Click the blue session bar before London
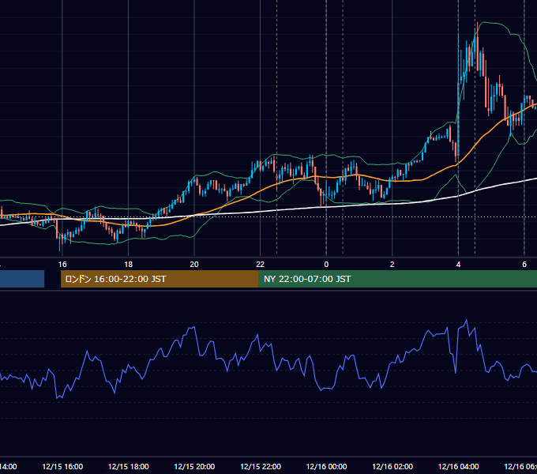 point(22,279)
